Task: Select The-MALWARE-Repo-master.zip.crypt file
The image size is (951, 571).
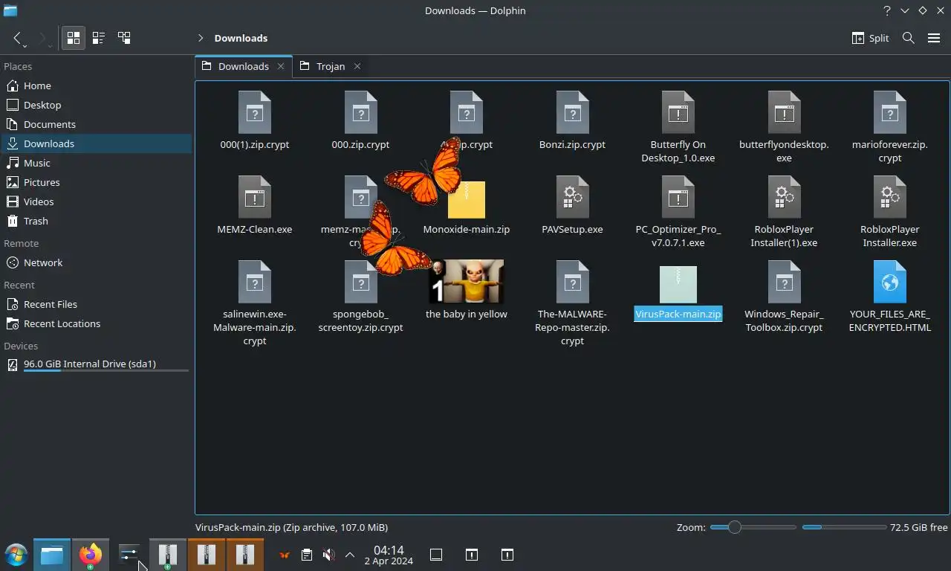Action: point(572,303)
